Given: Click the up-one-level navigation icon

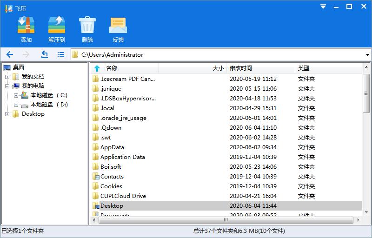Looking at the screenshot, I should tap(45, 54).
